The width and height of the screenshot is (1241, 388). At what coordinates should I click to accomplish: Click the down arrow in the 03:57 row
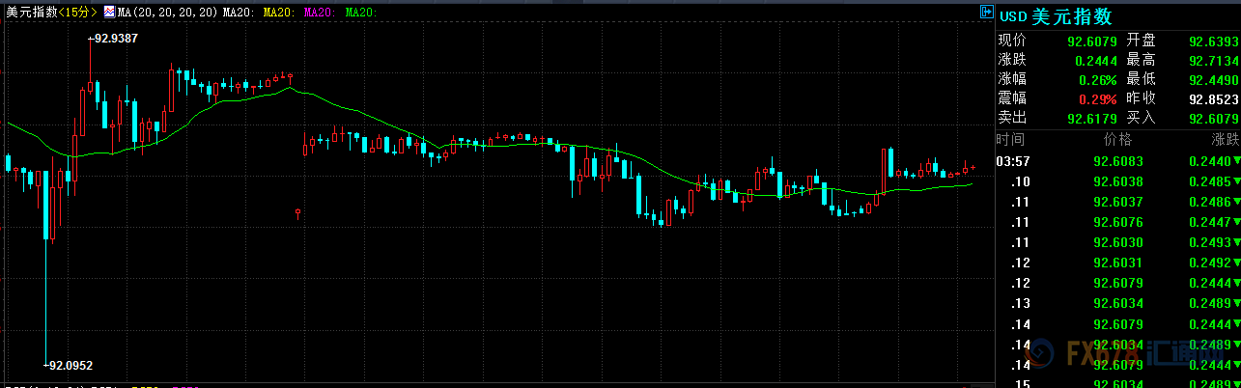pos(1236,161)
